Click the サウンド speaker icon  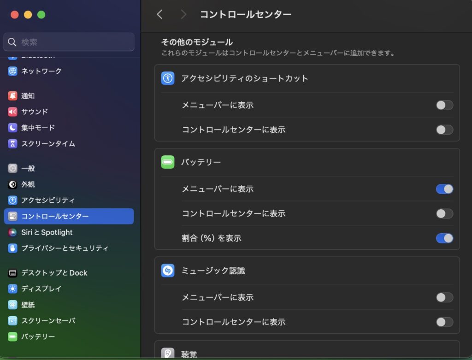tap(12, 112)
